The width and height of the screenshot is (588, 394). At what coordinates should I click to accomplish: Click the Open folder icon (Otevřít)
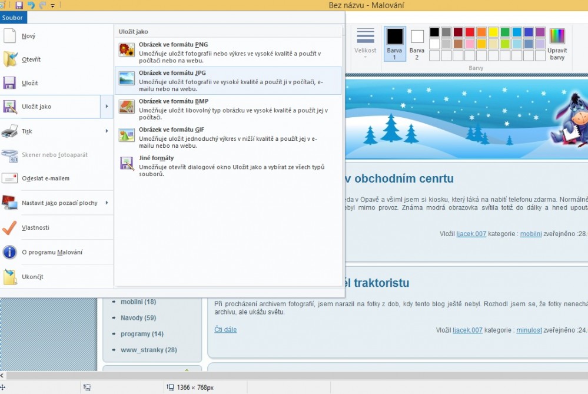pyautogui.click(x=10, y=59)
